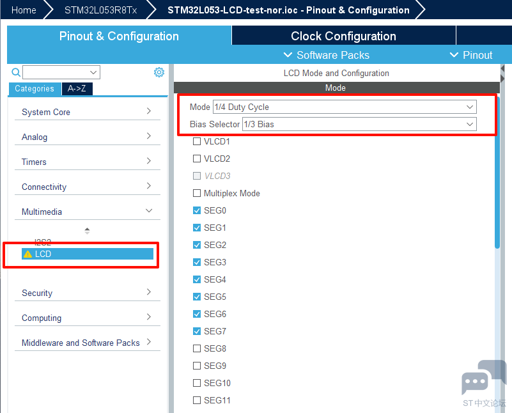Expand the Timers category
The width and height of the screenshot is (512, 413).
coord(88,162)
